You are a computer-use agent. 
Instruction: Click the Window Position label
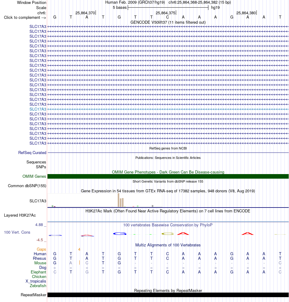32,2
